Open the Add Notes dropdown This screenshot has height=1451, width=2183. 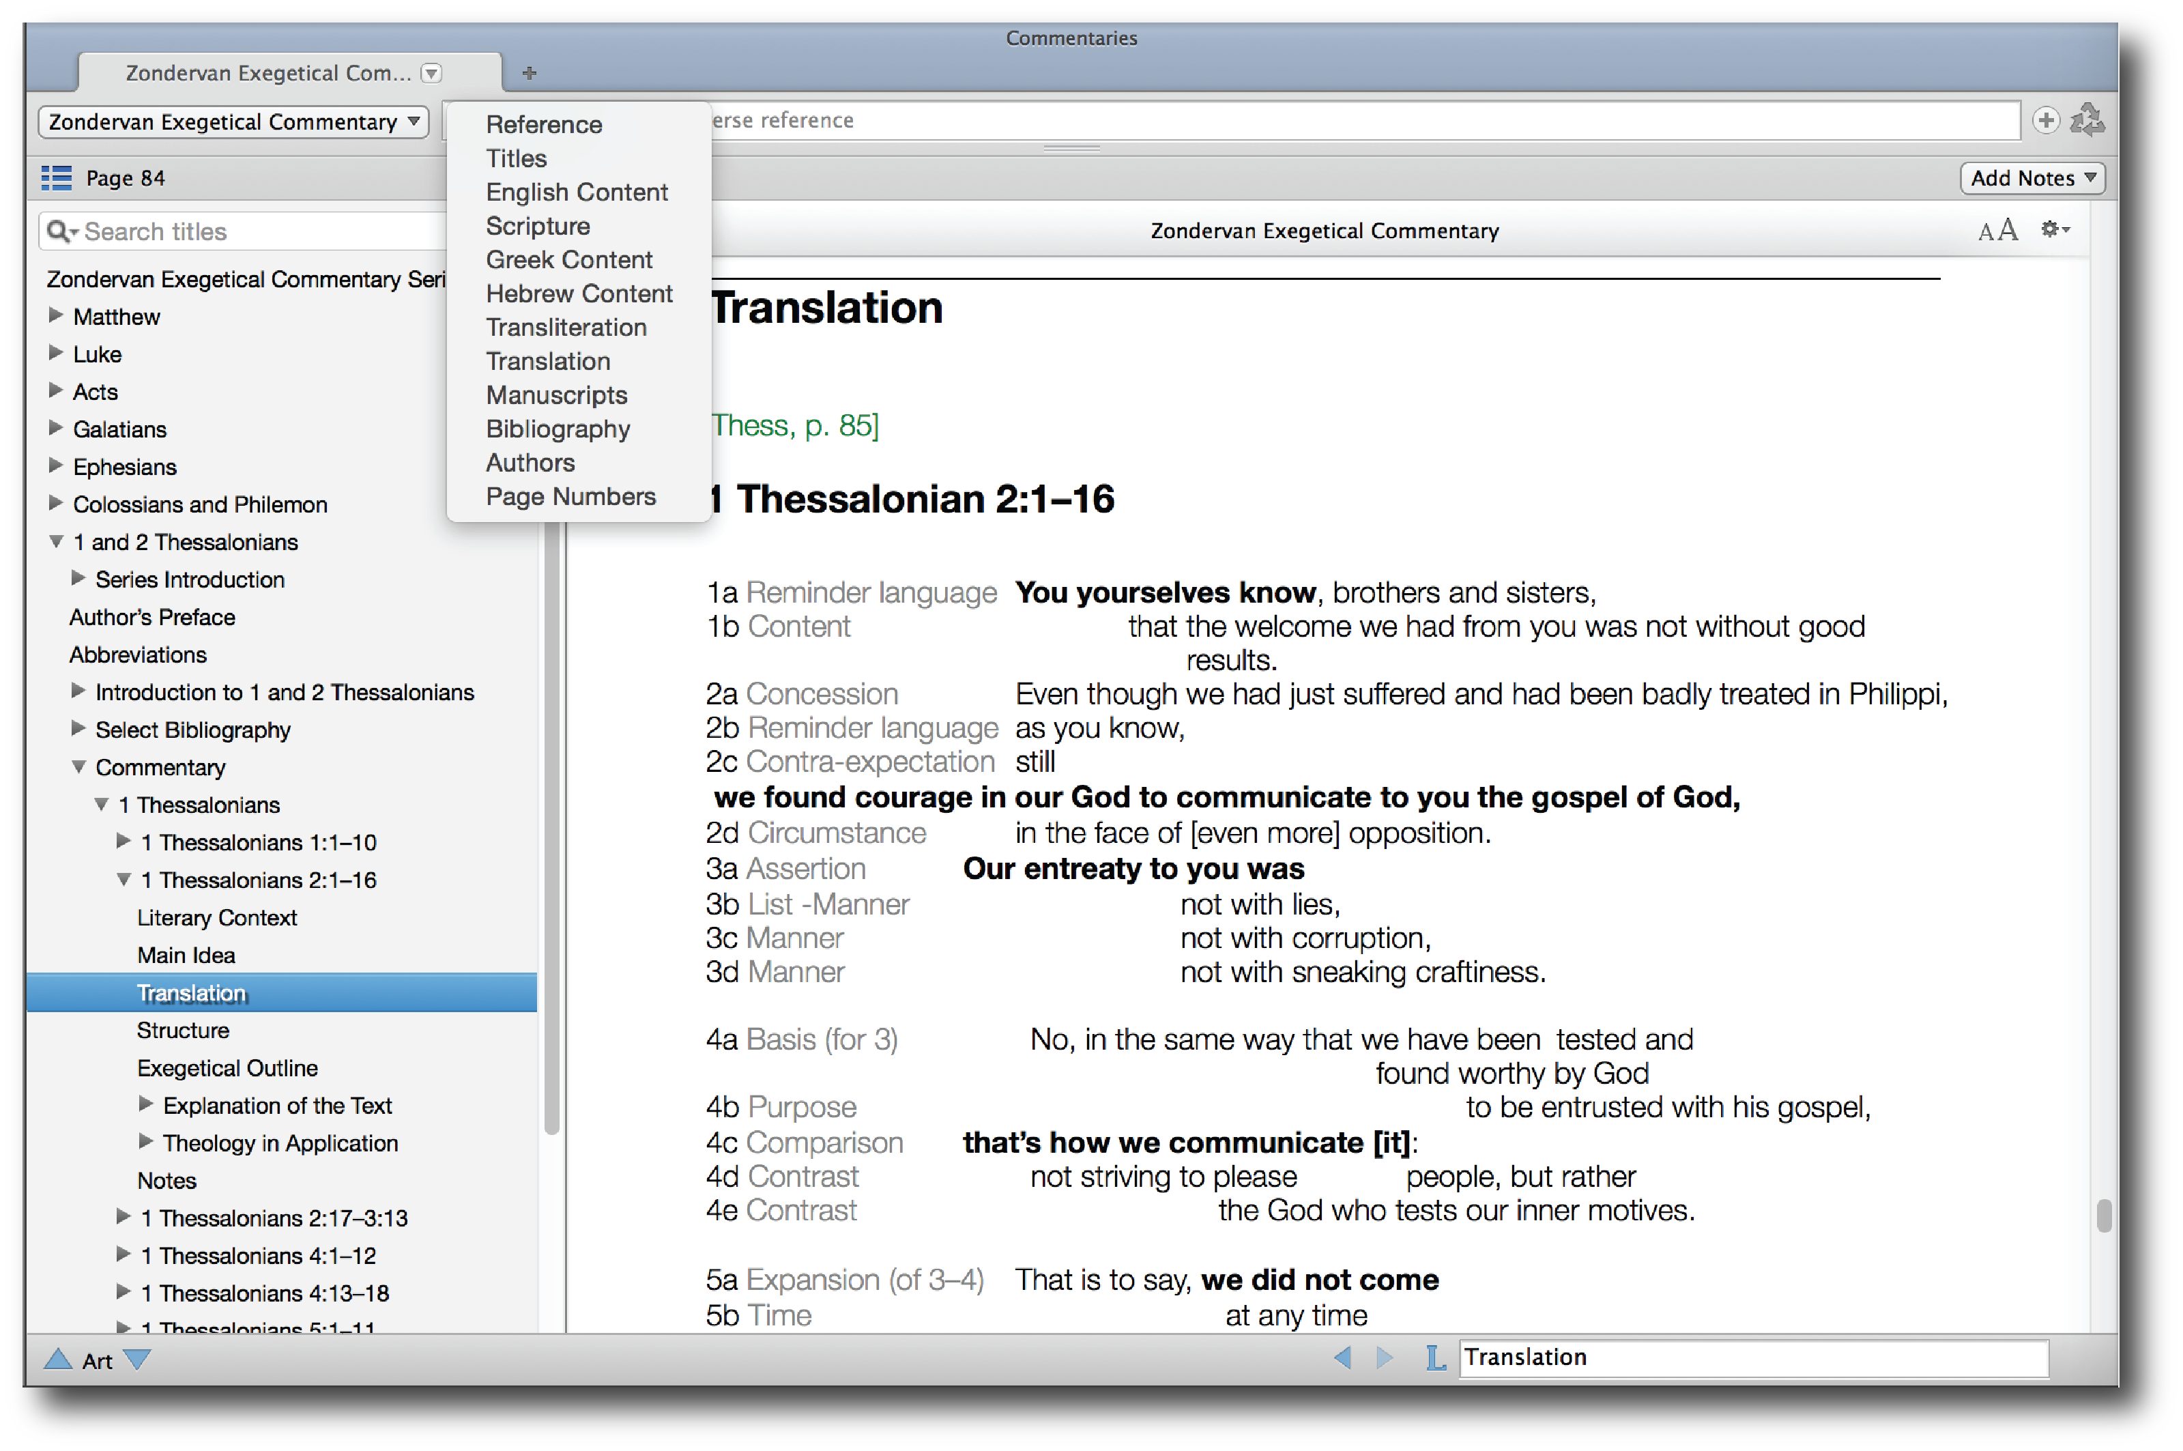coord(2032,177)
